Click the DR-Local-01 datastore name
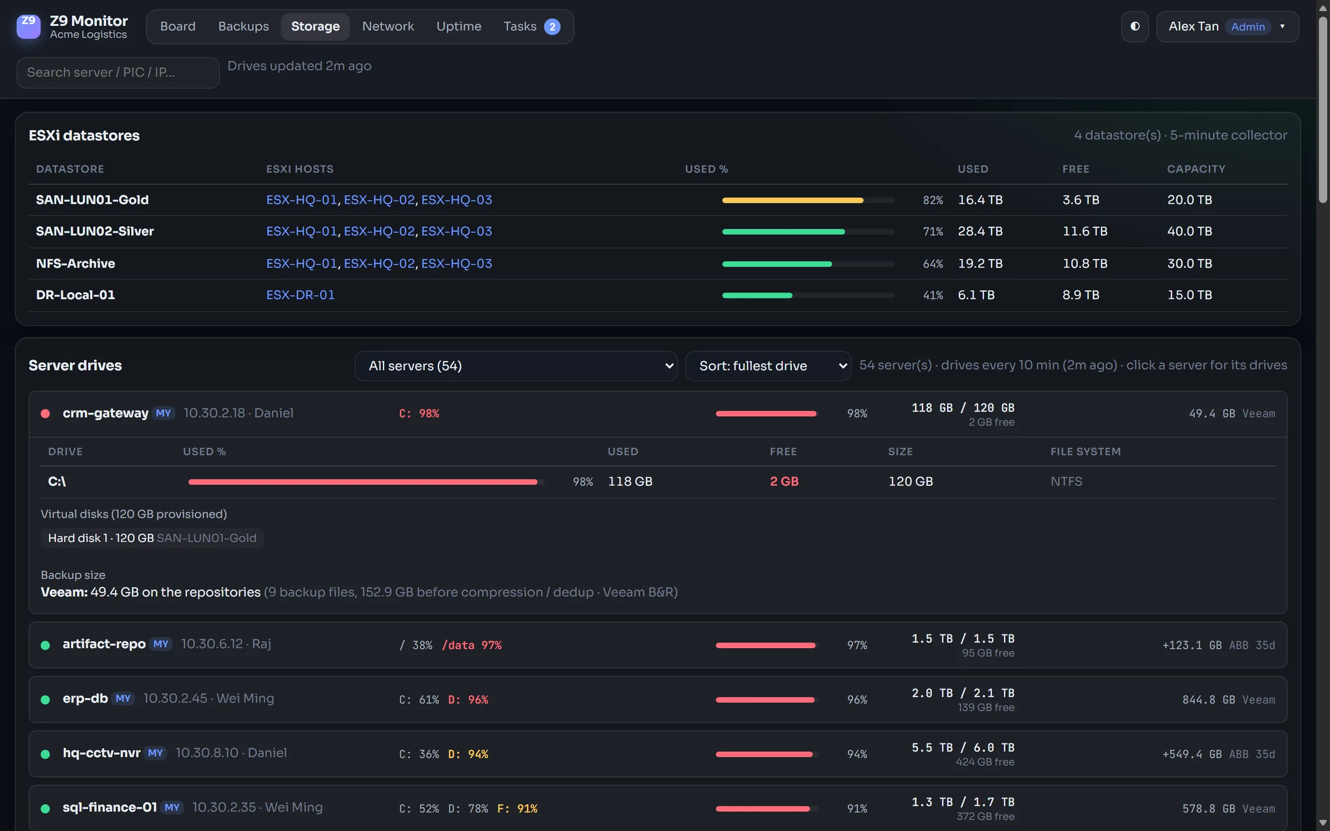 point(75,295)
